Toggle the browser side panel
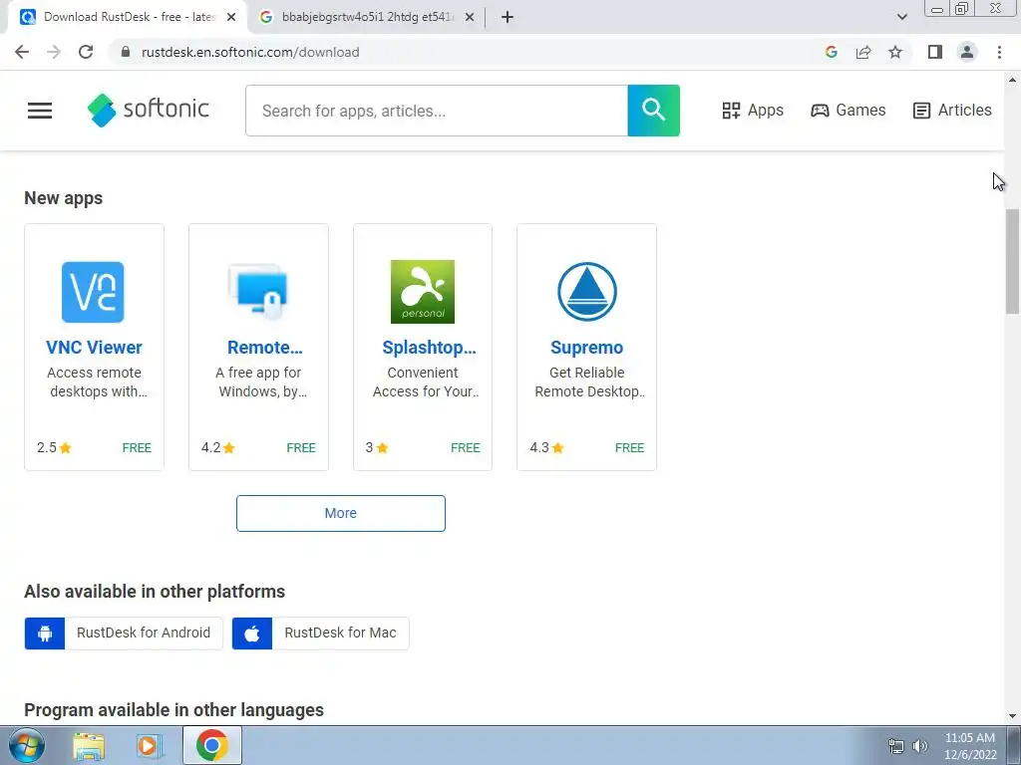The width and height of the screenshot is (1021, 765). click(x=935, y=52)
